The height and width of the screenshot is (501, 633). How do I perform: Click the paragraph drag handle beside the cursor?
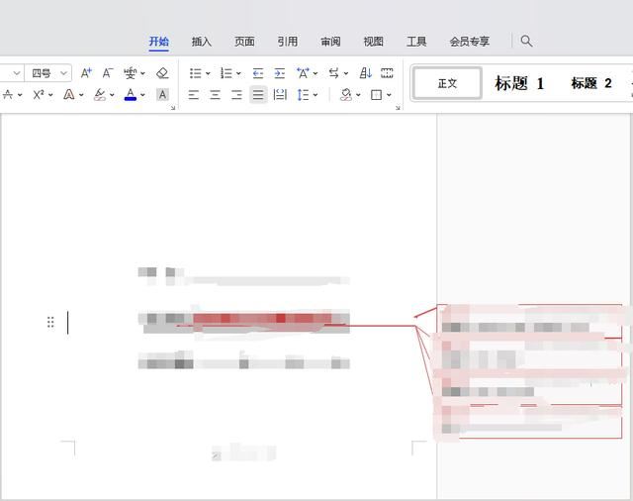50,323
